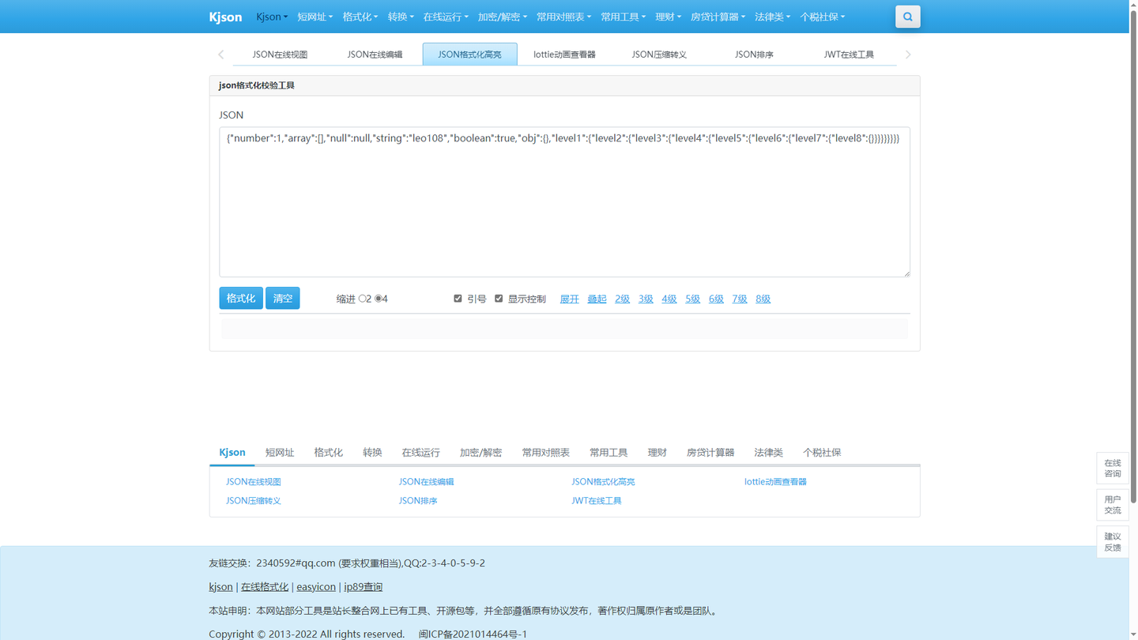Image resolution: width=1138 pixels, height=640 pixels.
Task: Expand the 格式化 dropdown in top navigation
Action: click(360, 17)
